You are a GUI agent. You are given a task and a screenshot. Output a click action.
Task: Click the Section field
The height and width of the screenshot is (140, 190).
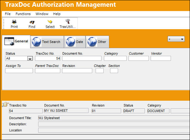point(114,71)
